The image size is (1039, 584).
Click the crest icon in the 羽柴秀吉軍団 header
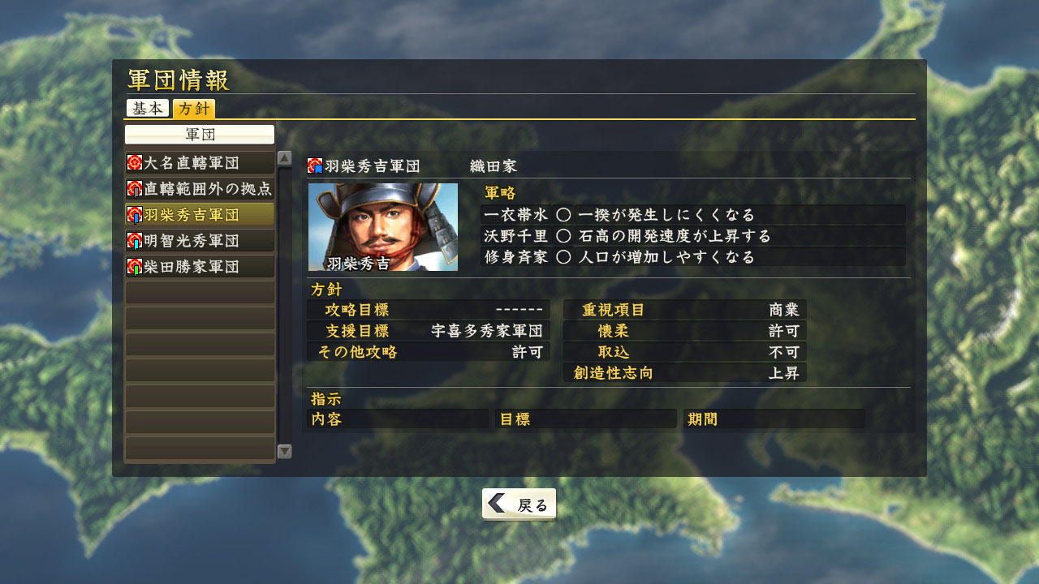coord(316,166)
